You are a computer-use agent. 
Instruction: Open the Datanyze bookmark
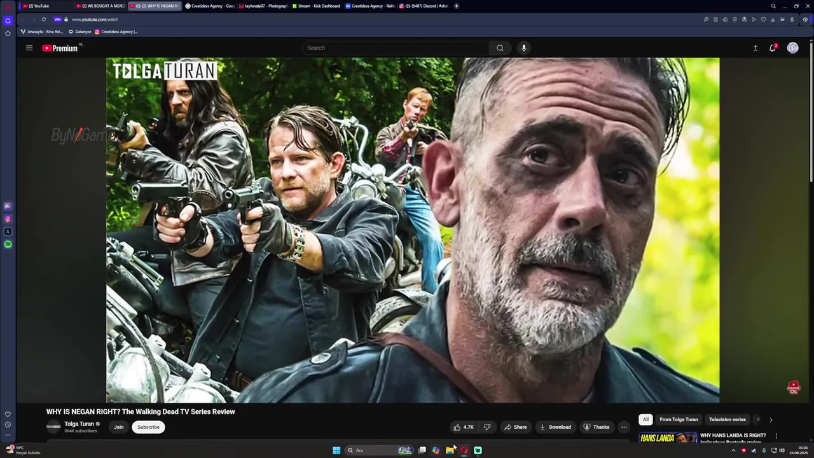(80, 31)
